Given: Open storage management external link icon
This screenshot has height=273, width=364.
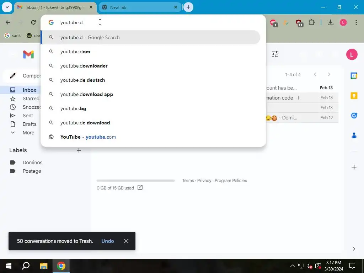Looking at the screenshot, I should pos(140,187).
